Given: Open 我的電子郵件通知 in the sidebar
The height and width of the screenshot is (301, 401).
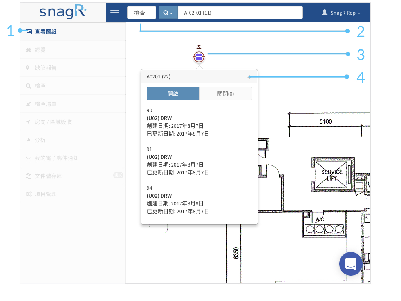Looking at the screenshot, I should 72,158.
